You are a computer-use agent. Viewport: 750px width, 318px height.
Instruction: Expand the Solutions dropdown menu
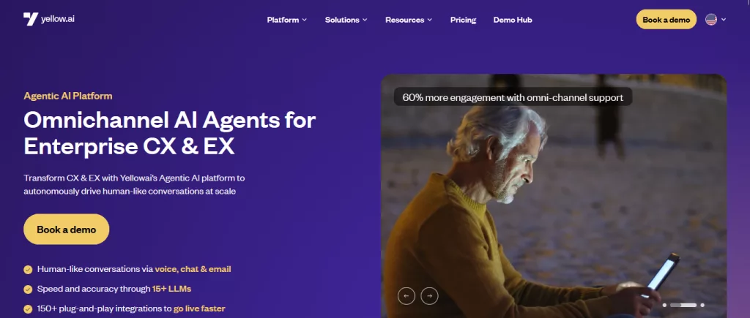point(346,20)
